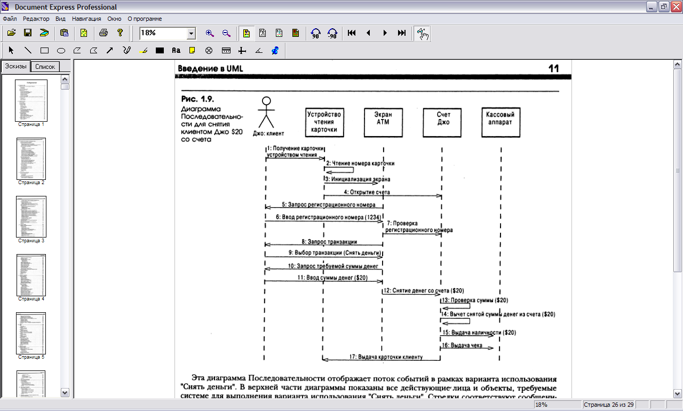683x411 pixels.
Task: Go to the previous page
Action: click(368, 33)
